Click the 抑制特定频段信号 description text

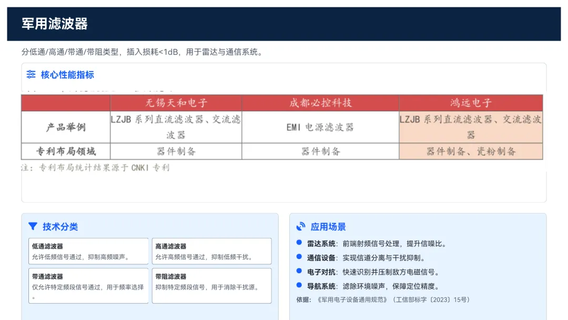click(208, 287)
